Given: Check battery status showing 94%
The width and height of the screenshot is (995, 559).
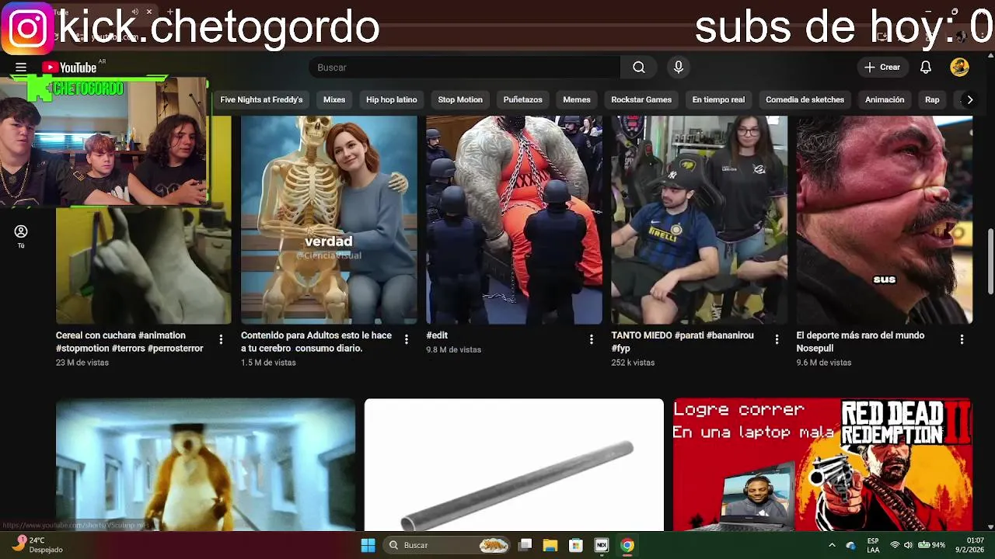Looking at the screenshot, I should pos(931,545).
